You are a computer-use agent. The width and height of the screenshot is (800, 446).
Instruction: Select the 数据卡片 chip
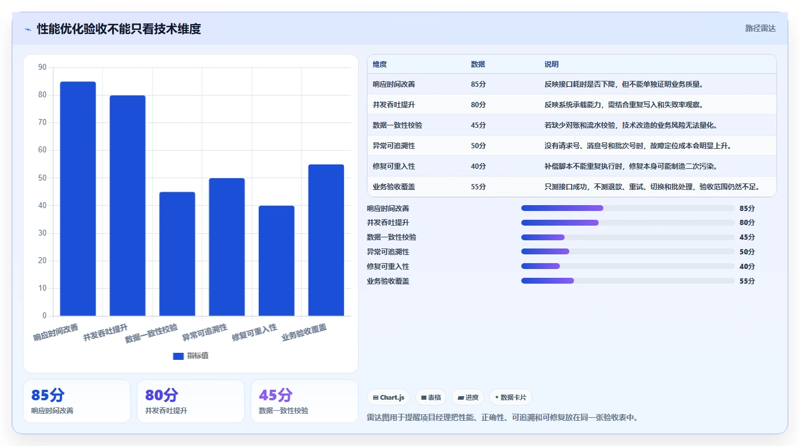(510, 397)
